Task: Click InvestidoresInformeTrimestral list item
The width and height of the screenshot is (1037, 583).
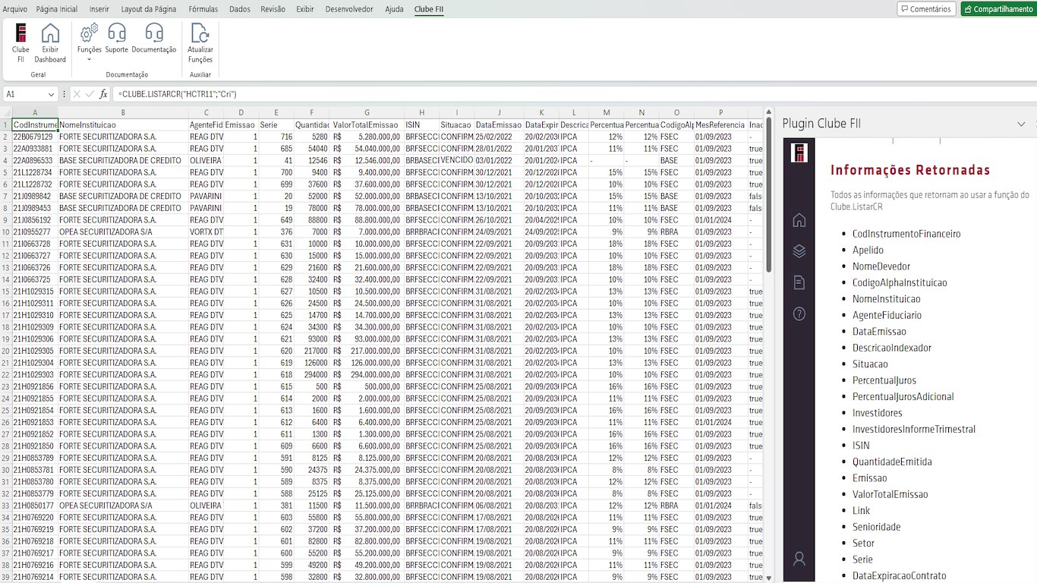Action: (x=914, y=429)
